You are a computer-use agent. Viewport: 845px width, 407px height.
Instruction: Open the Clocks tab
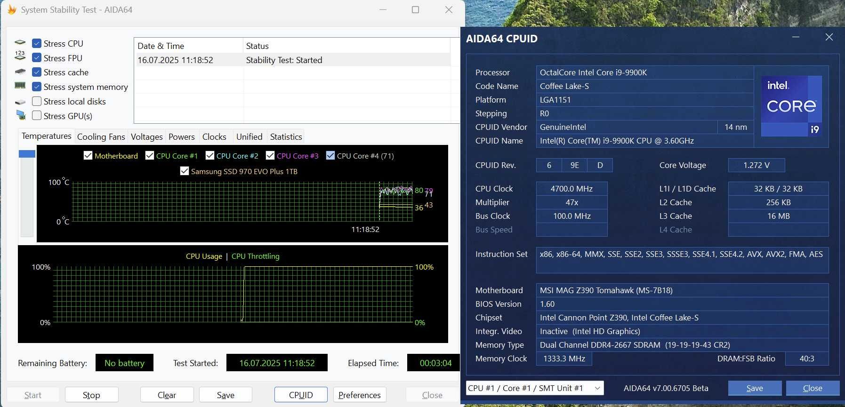click(214, 137)
